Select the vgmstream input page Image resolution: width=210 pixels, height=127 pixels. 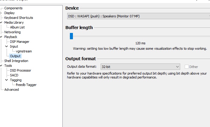[x=24, y=51]
